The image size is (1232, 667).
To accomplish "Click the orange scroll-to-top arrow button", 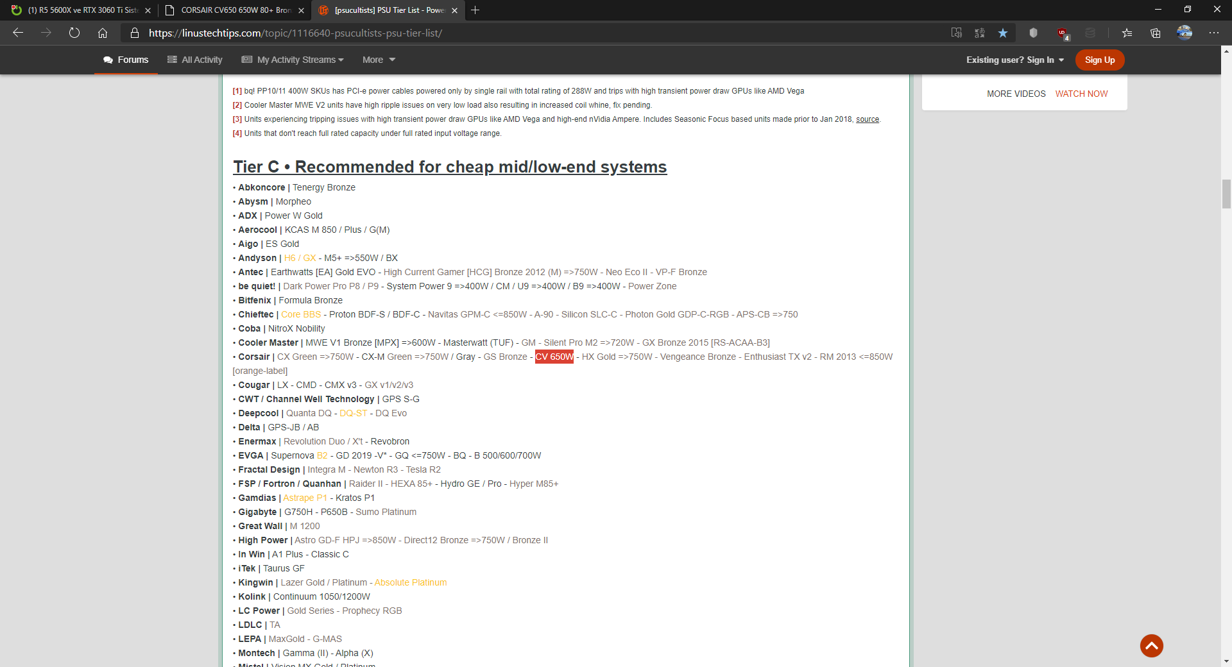I will pos(1152,646).
